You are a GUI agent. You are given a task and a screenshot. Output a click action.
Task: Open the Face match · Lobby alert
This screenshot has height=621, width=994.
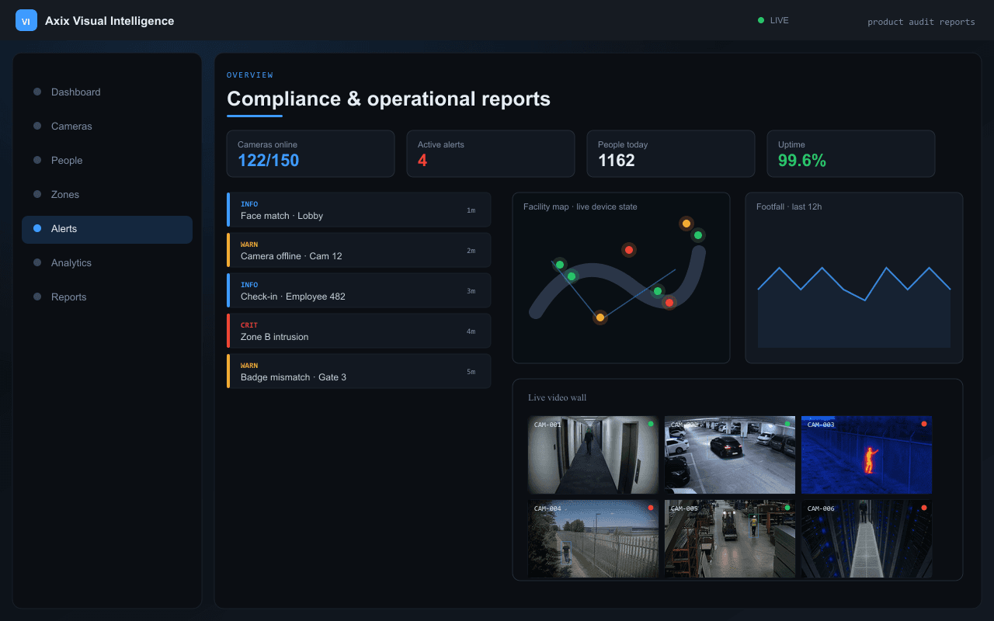point(359,210)
